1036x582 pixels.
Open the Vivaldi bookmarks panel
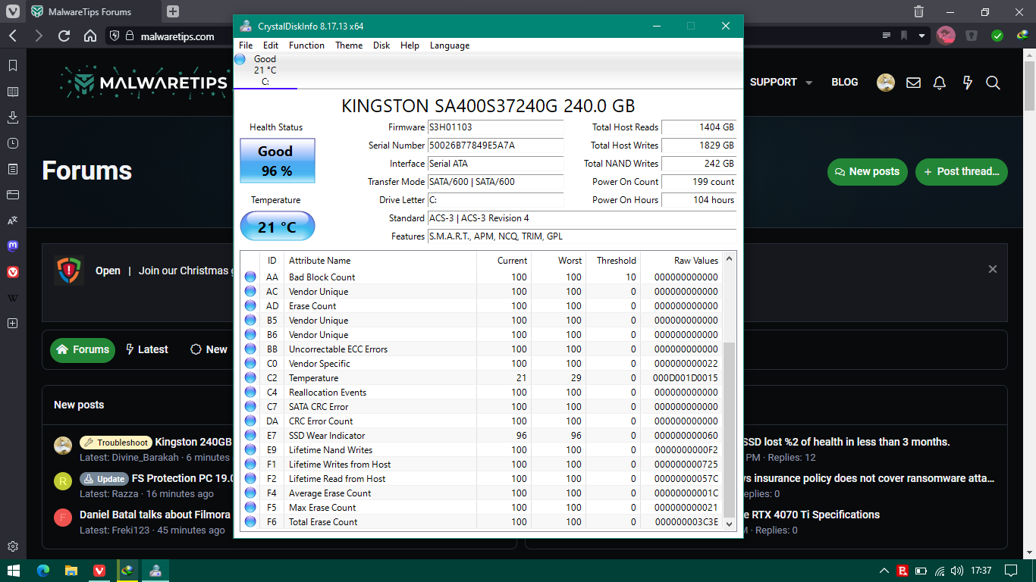(x=13, y=66)
